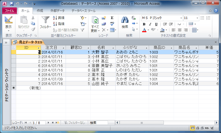Click the font color A icon
Image resolution: width=221 pixels, height=133 pixels.
click(144, 30)
